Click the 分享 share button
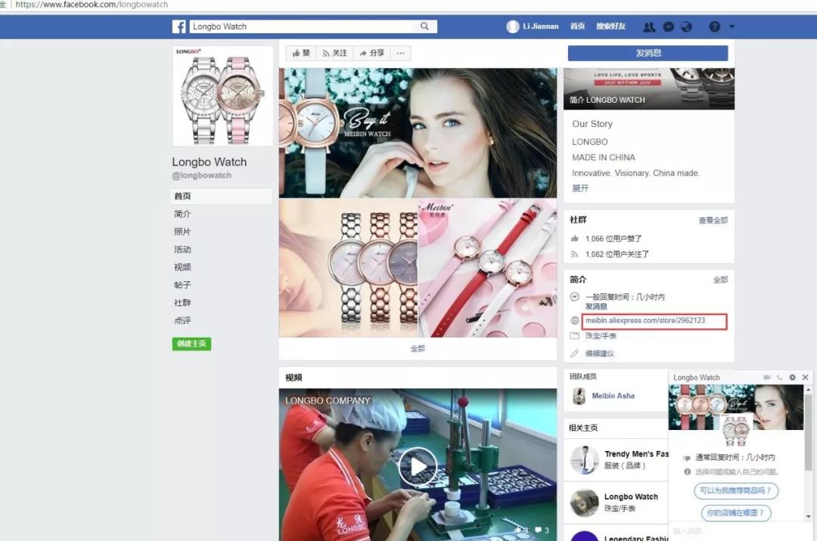This screenshot has width=817, height=541. pyautogui.click(x=372, y=53)
